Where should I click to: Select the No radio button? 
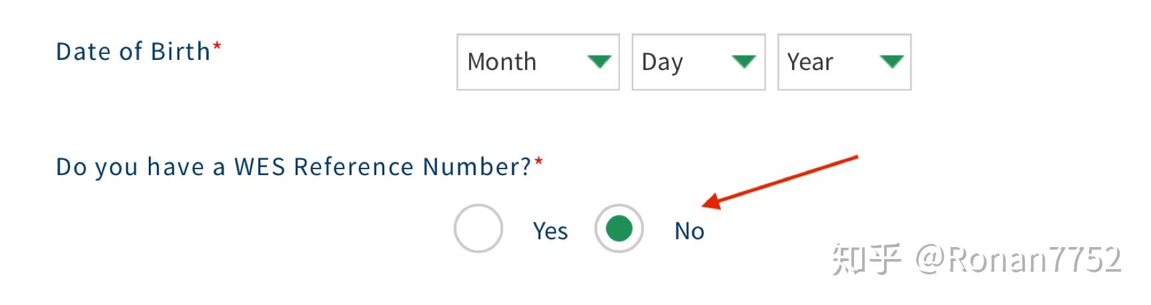619,228
